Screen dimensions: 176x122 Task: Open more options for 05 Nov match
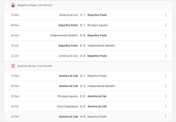pos(166,96)
